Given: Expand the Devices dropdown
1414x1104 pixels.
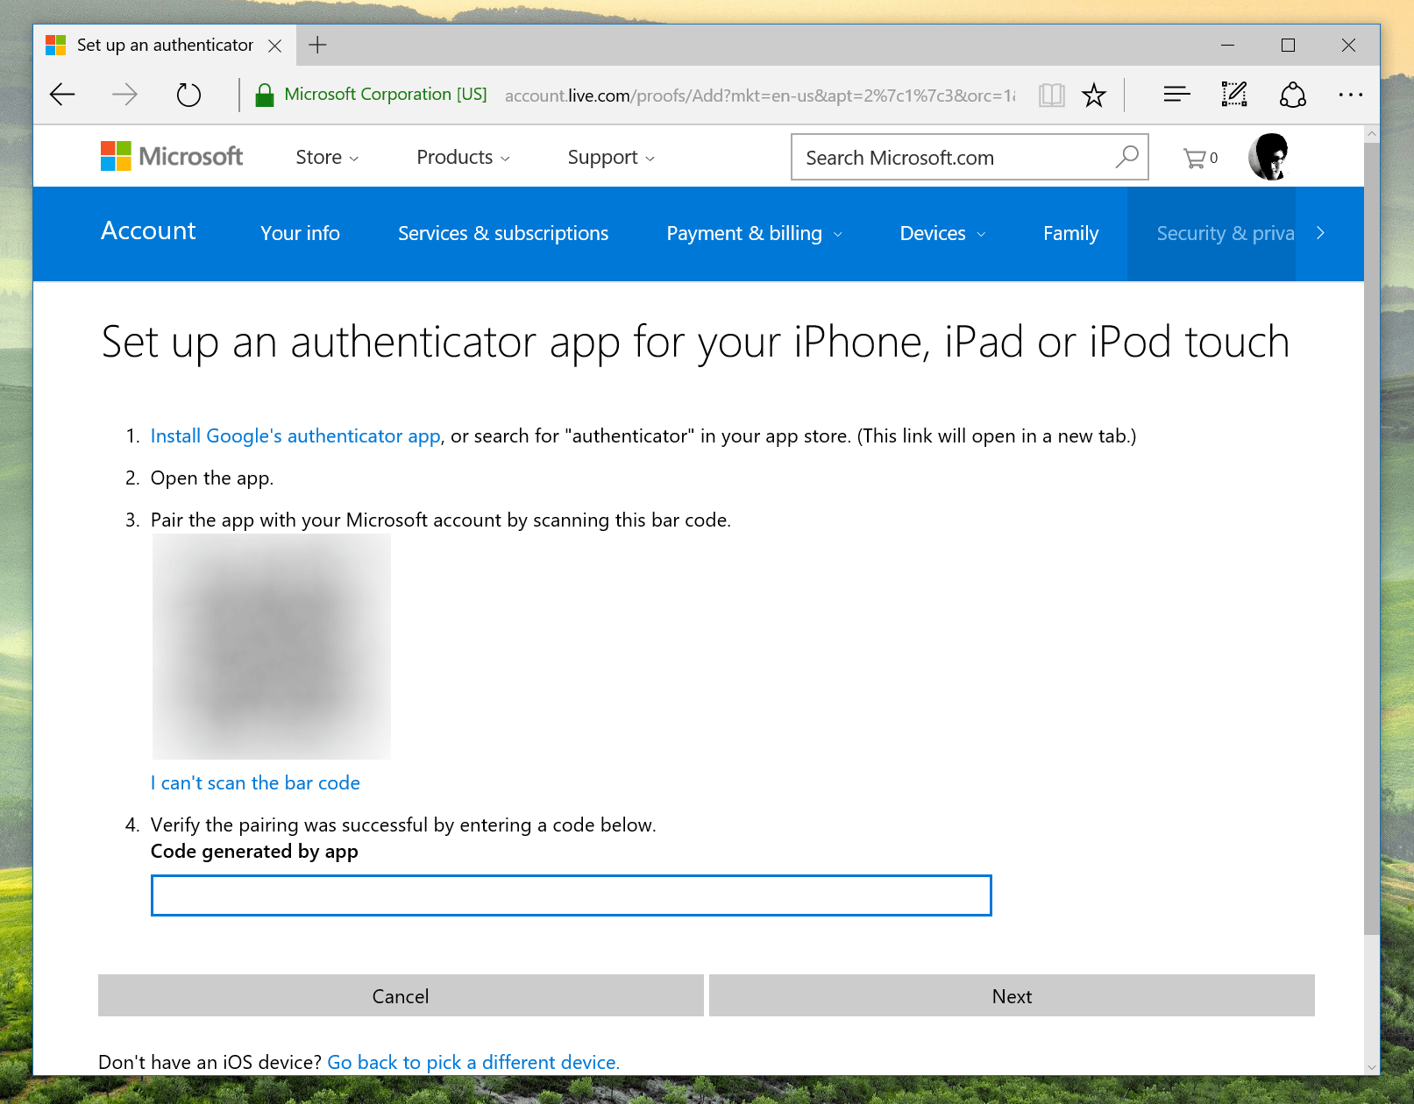Looking at the screenshot, I should 942,233.
